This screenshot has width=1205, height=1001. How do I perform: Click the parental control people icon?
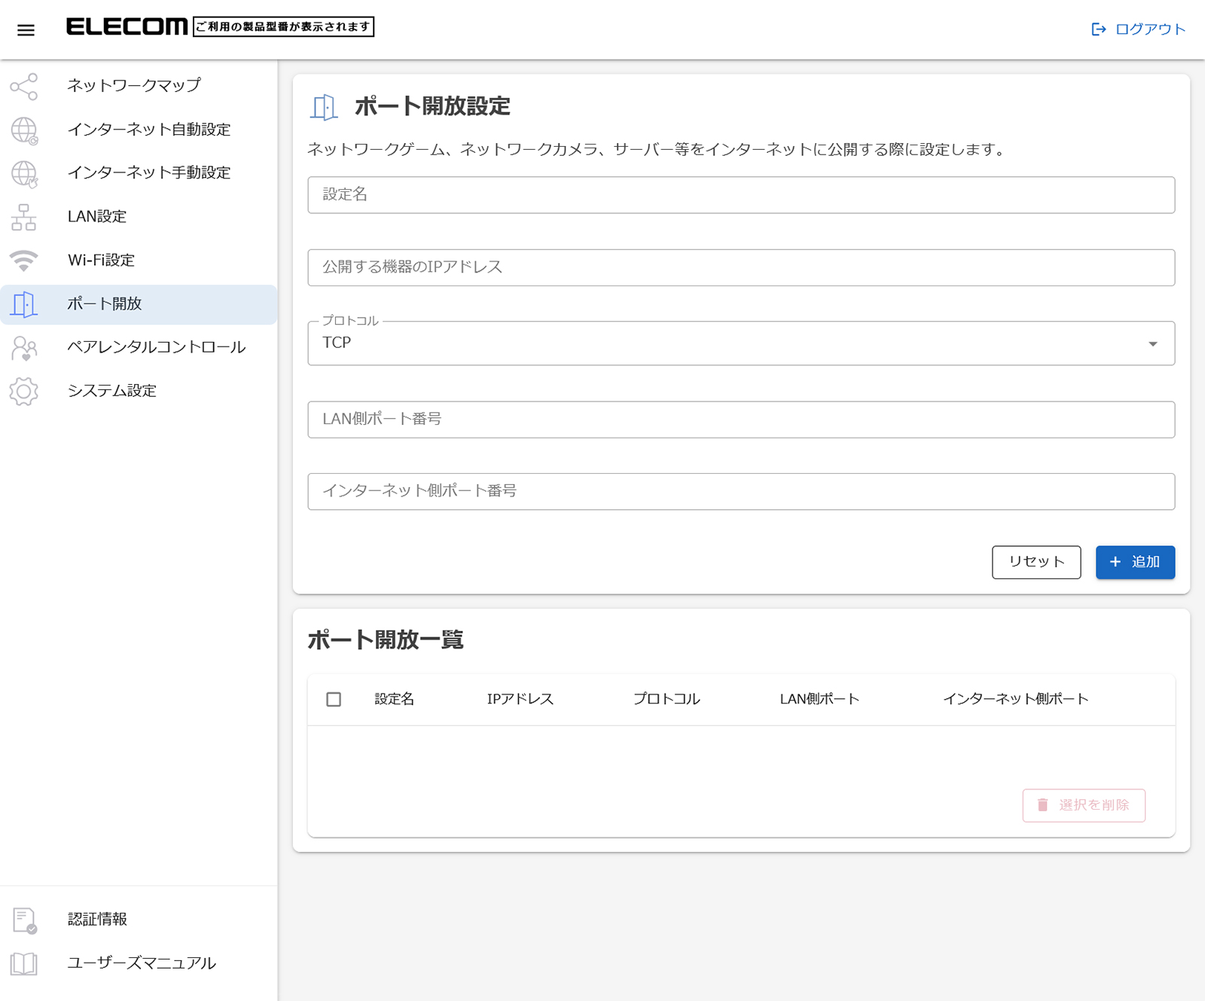(x=24, y=348)
